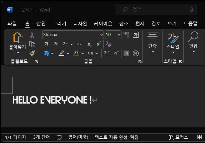Expand change case 가가 dropdown arrow
This screenshot has width=205, height=143.
97,53
